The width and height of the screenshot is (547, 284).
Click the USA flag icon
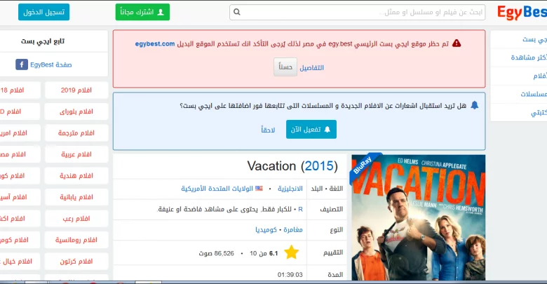259,189
